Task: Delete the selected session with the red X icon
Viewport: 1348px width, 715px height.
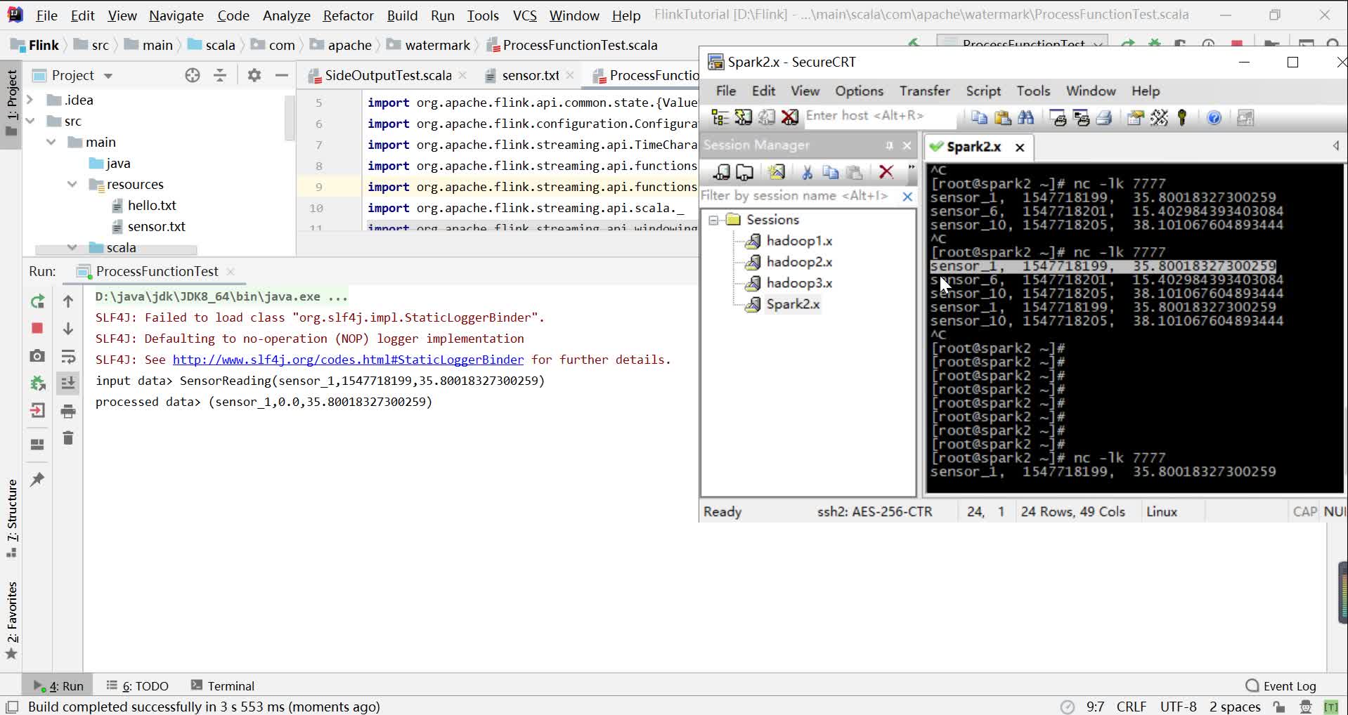Action: pyautogui.click(x=886, y=172)
